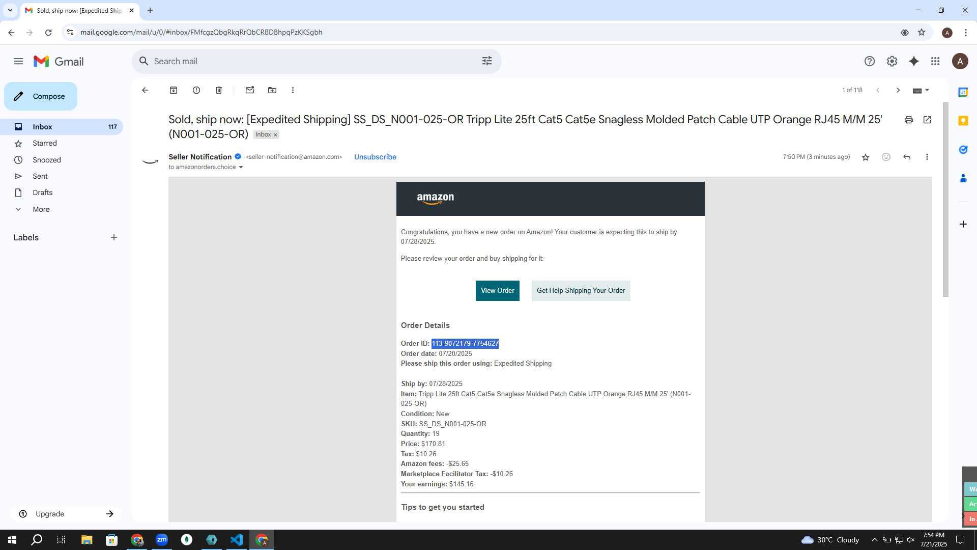The height and width of the screenshot is (550, 977).
Task: Open email in new window
Action: click(927, 120)
